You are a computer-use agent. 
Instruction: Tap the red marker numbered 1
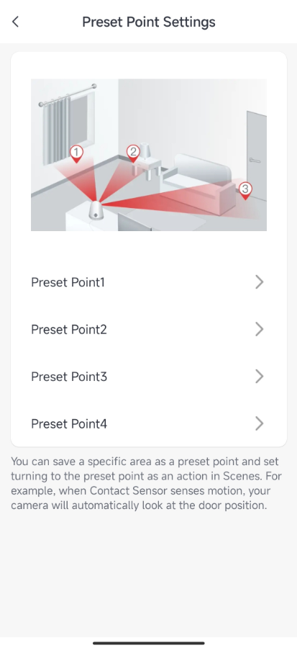coord(76,154)
